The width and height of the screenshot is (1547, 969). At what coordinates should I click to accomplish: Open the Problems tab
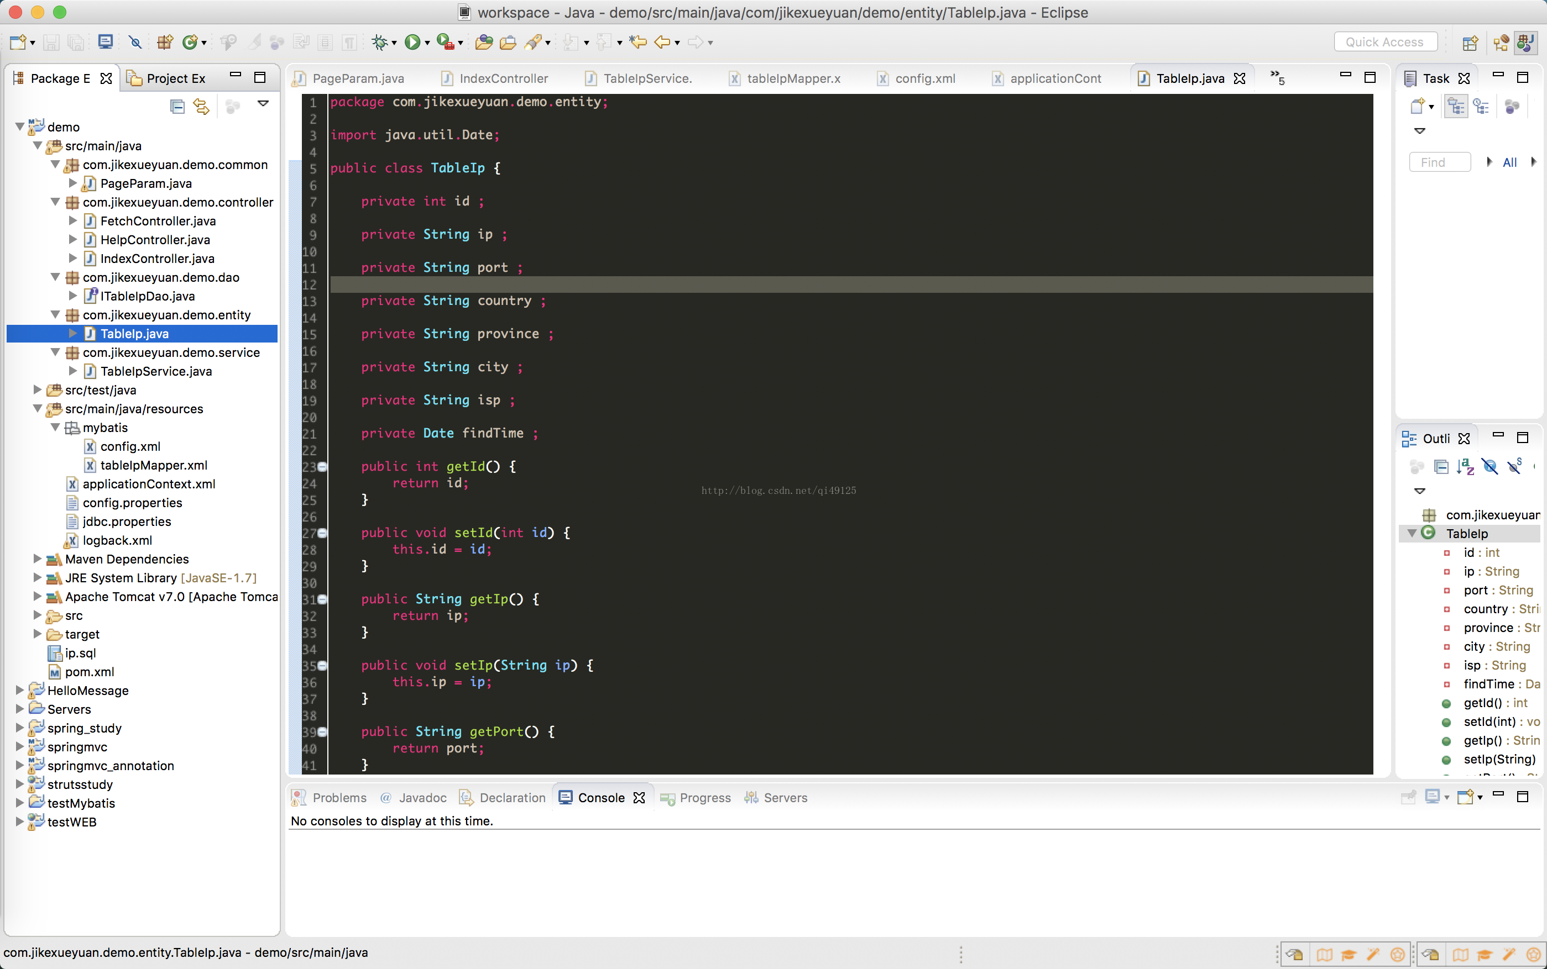pos(338,797)
